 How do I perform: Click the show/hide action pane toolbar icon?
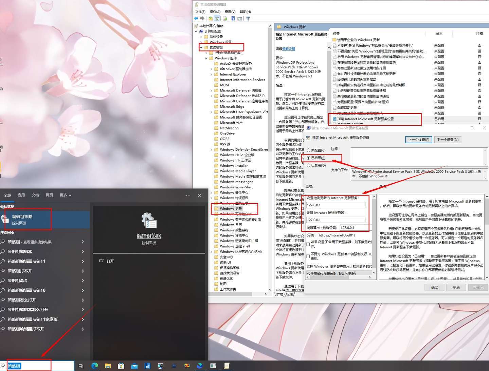coord(240,18)
